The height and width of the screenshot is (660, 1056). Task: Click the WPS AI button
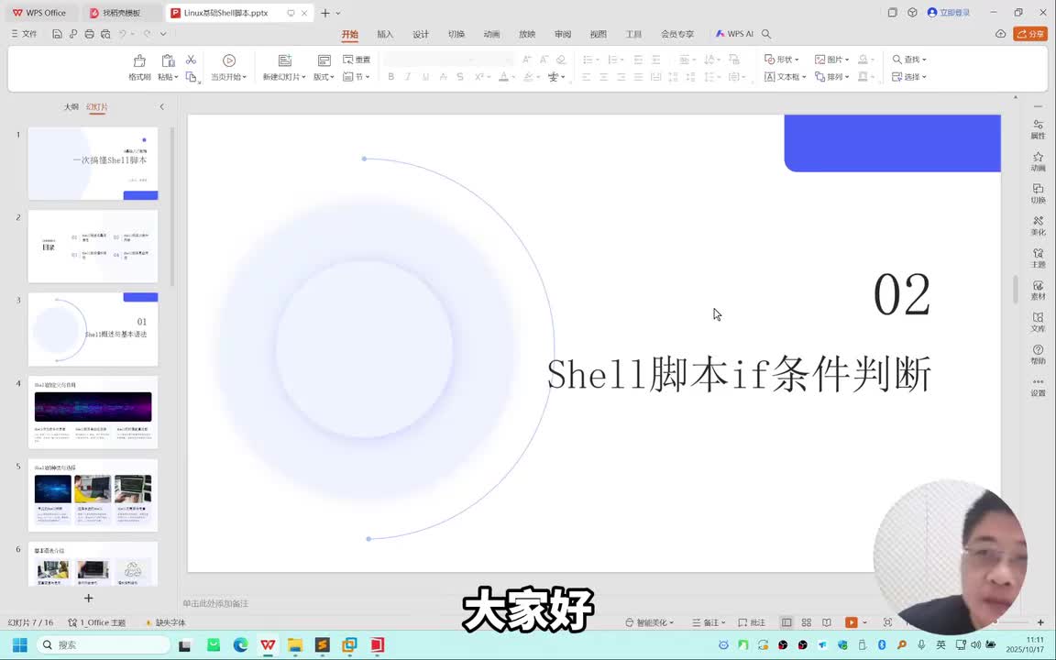pyautogui.click(x=734, y=34)
